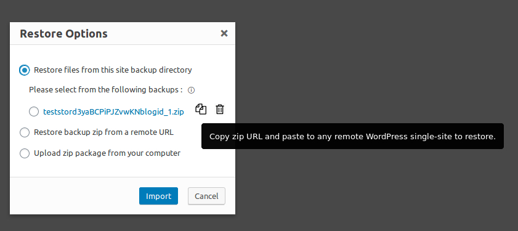Screen dimensions: 518x231
Task: Click the 'Copy zip URL and paste' tooltip
Action: click(x=352, y=136)
